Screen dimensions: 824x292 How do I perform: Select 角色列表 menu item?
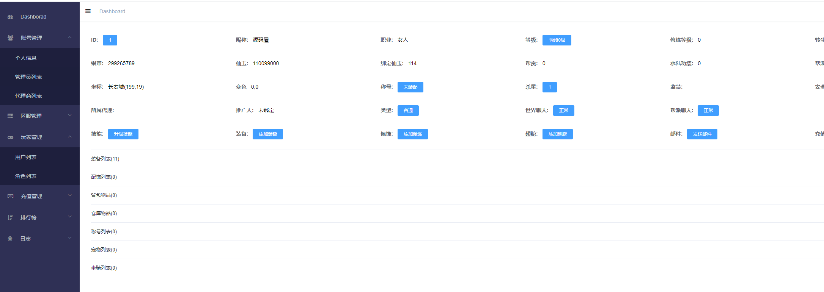pyautogui.click(x=26, y=176)
